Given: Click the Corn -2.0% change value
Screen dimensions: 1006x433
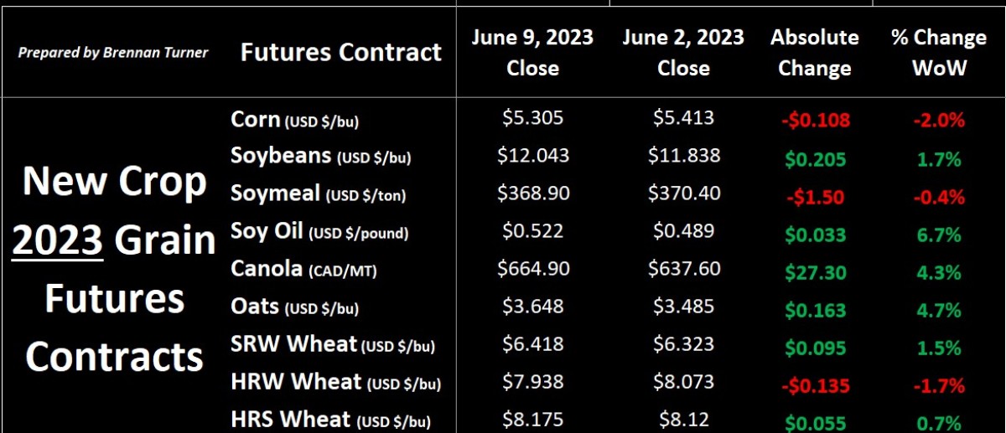Looking at the screenshot, I should tap(939, 120).
